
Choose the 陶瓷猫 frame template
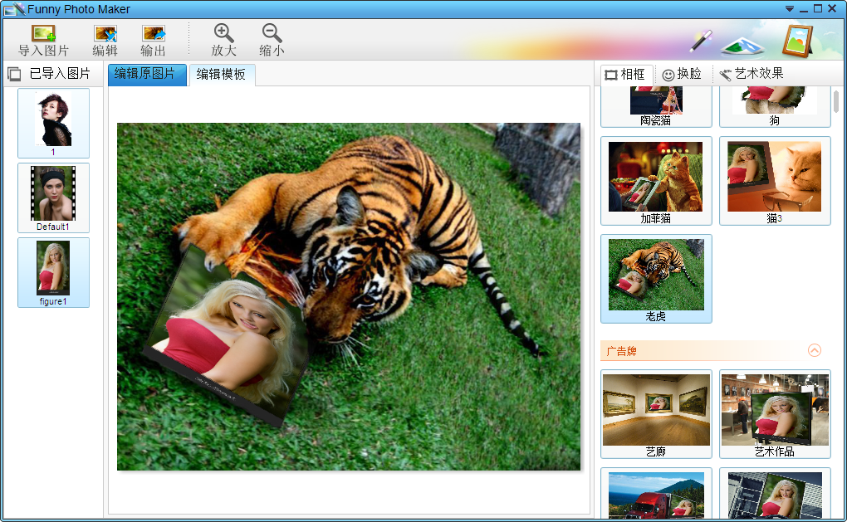pyautogui.click(x=656, y=106)
